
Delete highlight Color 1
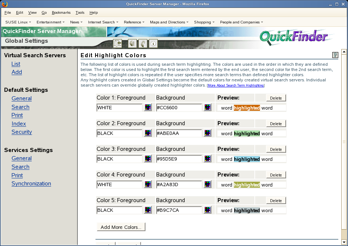point(276,98)
